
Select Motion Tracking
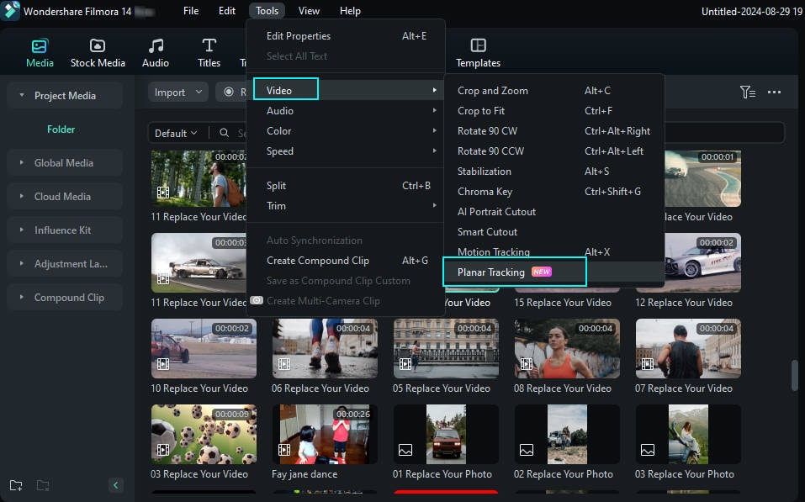click(554, 251)
